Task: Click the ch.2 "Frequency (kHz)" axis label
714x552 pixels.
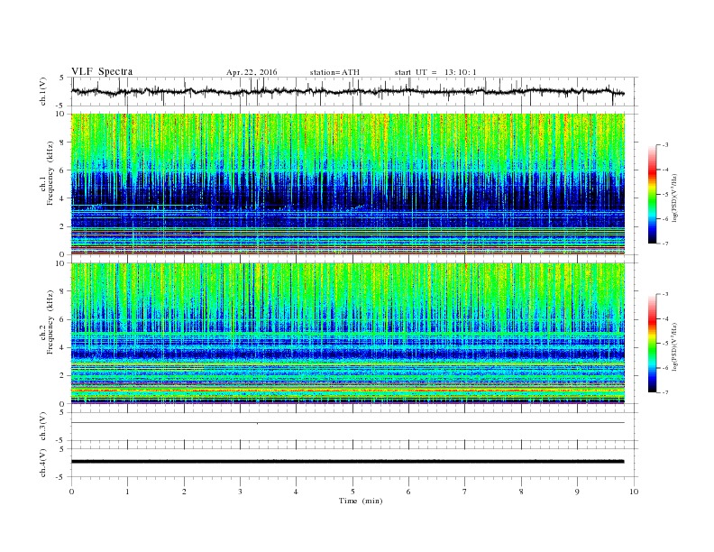Action: (x=50, y=321)
